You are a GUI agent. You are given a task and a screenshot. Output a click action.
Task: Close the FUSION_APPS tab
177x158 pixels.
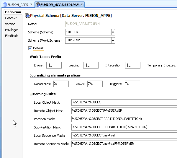pos(31,5)
